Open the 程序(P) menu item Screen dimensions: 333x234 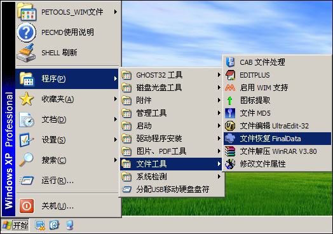point(67,79)
